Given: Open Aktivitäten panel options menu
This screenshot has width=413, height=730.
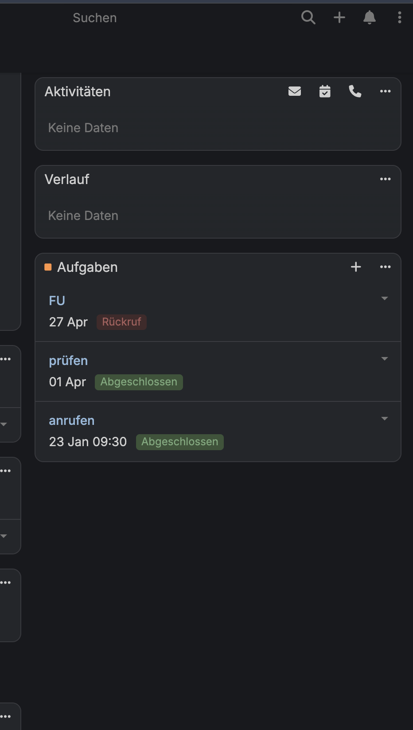Looking at the screenshot, I should coord(386,91).
